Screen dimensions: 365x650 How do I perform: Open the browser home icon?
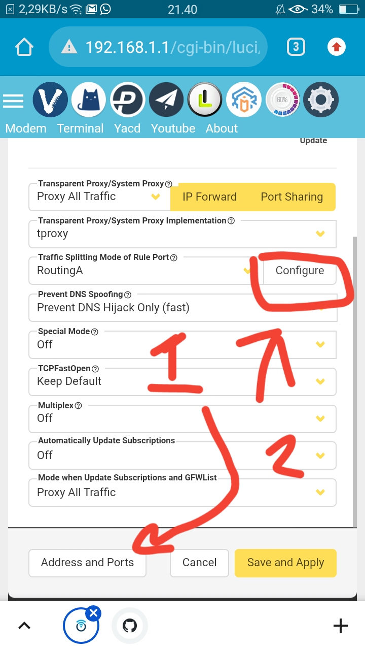coord(24,47)
